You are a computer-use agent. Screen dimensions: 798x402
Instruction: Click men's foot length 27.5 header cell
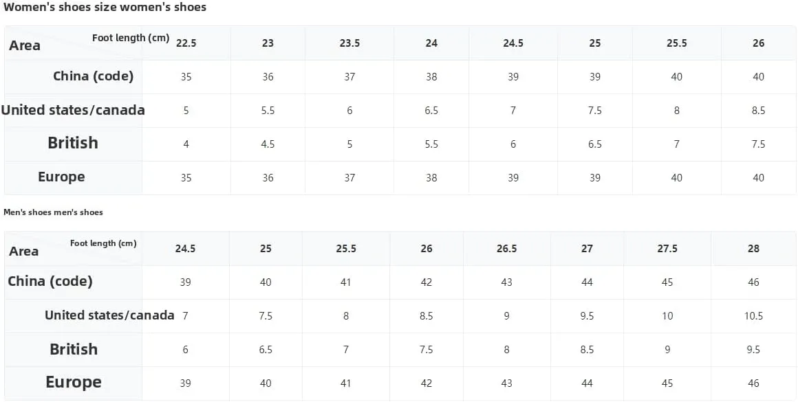click(x=667, y=249)
